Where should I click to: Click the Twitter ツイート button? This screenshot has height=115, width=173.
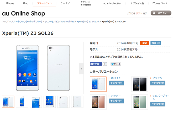pyautogui.click(x=116, y=64)
